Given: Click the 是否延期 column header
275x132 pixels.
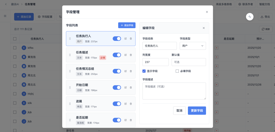Looking at the screenshot, I should [x=229, y=39].
